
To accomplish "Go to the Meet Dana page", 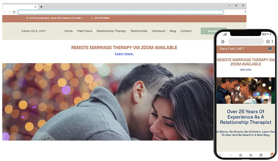I will click(x=85, y=31).
